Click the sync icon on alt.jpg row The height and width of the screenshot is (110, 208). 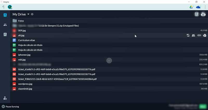coord(188,35)
